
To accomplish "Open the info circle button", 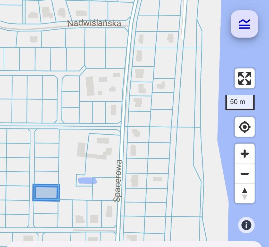I will pyautogui.click(x=246, y=225).
